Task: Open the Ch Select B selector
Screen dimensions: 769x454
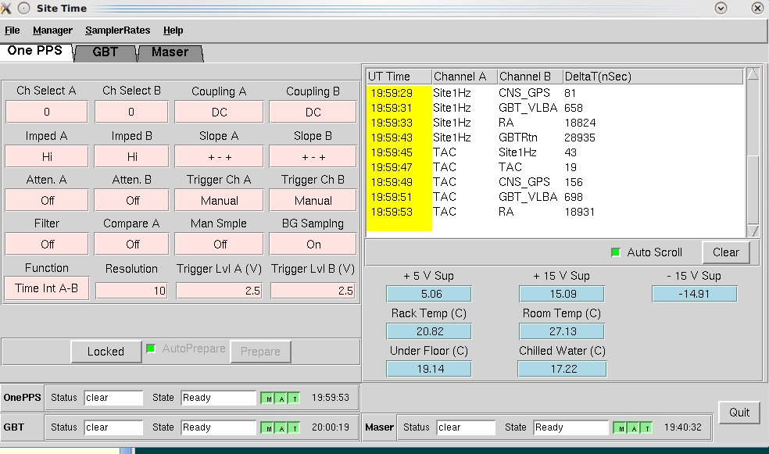Action: coord(132,112)
